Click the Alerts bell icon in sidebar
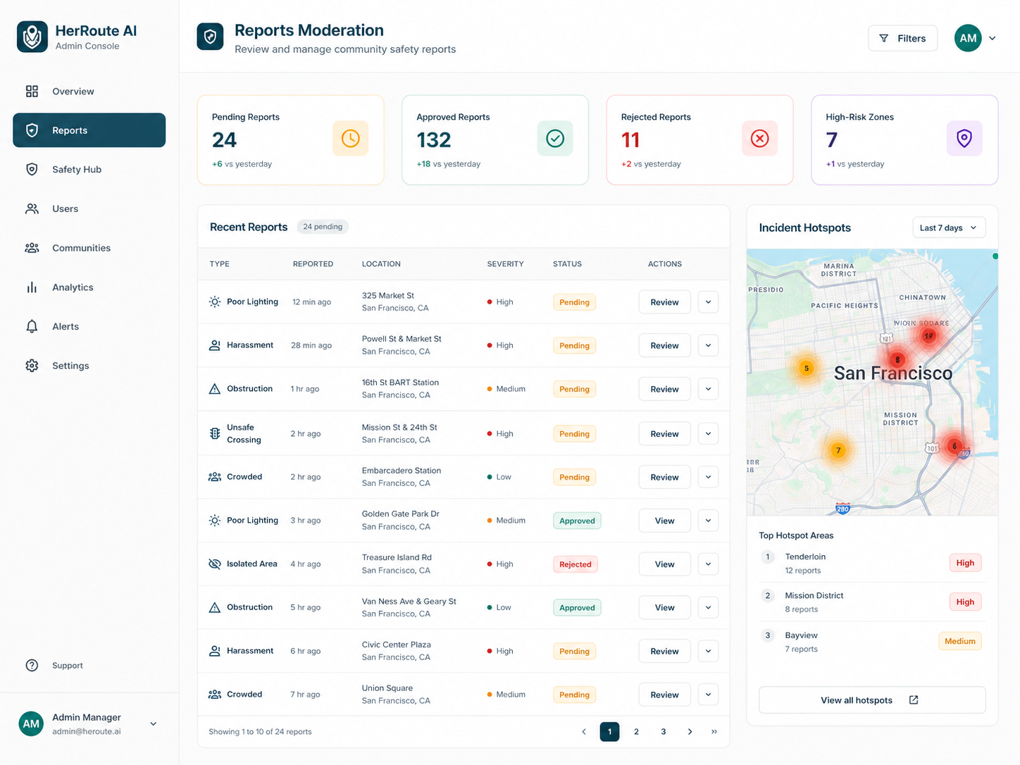This screenshot has width=1020, height=765. point(32,326)
